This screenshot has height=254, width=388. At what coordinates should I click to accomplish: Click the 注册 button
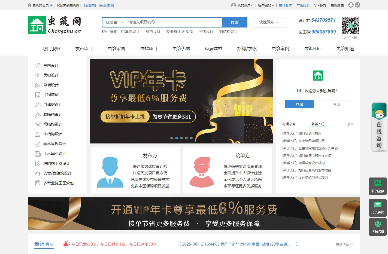coord(337,104)
